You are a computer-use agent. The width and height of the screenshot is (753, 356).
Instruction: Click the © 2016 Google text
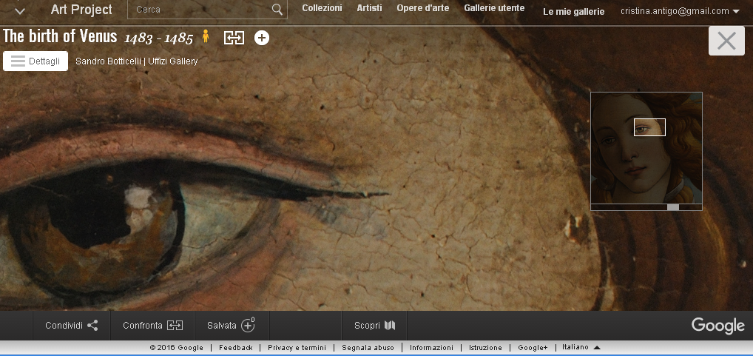tap(176, 347)
